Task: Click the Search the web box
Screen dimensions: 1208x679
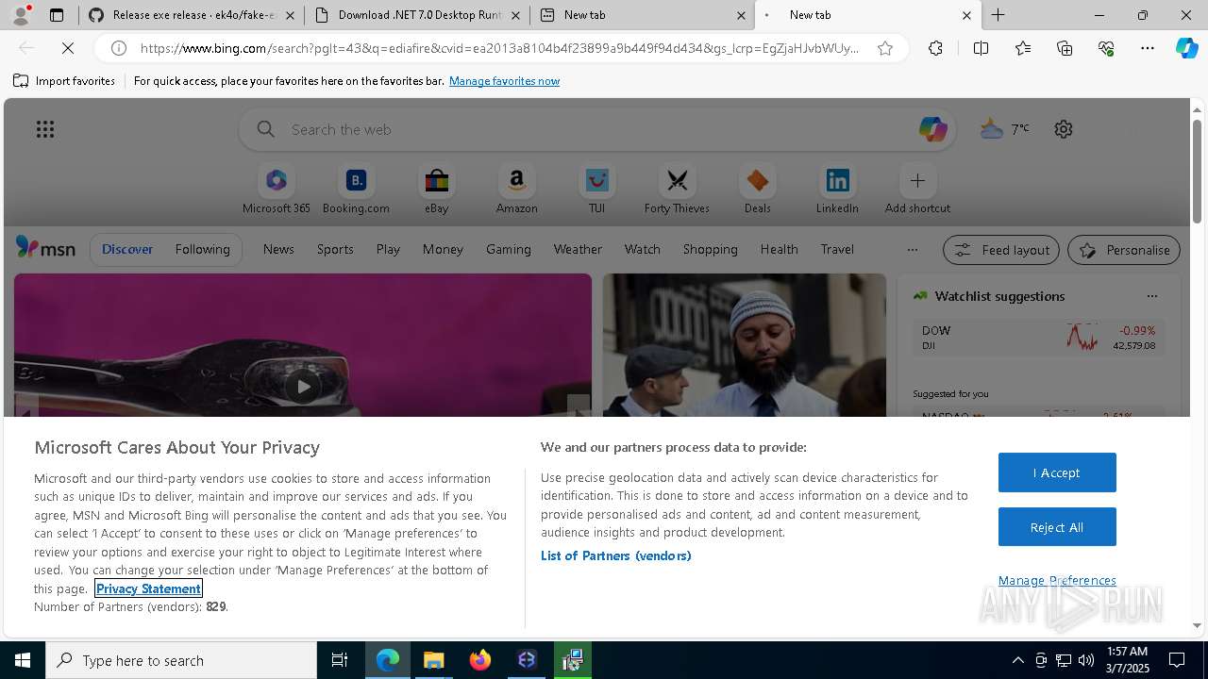Action: click(596, 129)
